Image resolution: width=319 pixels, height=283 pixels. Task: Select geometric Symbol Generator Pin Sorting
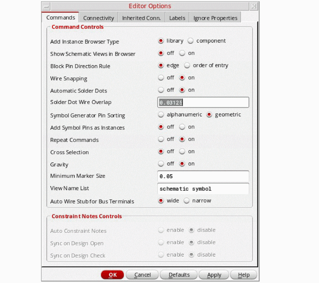coord(209,115)
